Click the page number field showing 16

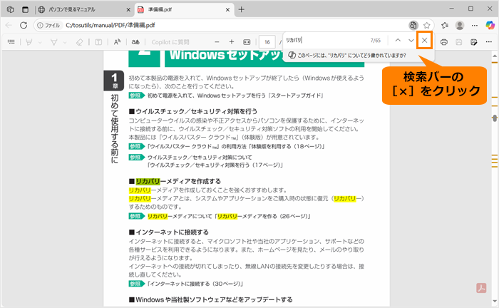[267, 42]
